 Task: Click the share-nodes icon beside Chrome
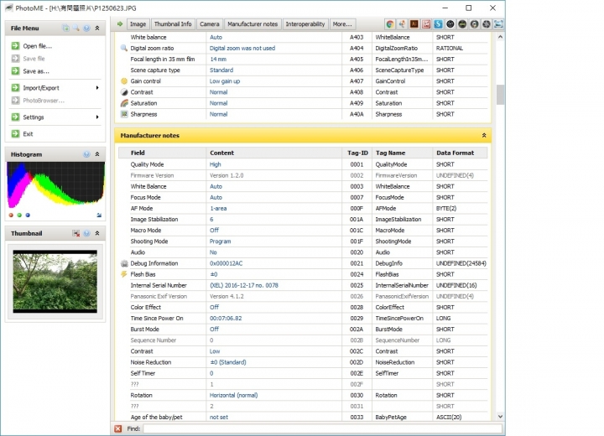(402, 24)
